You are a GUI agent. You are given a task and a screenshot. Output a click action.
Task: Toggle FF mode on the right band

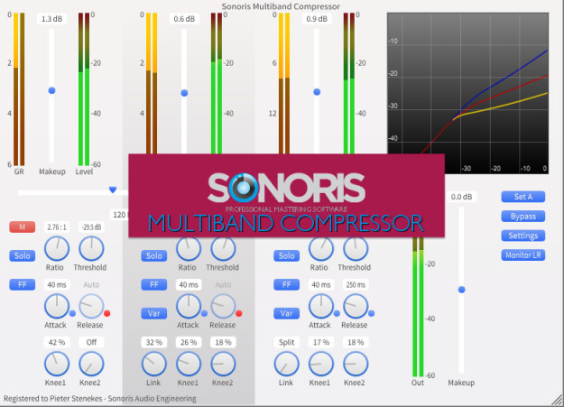coord(286,284)
